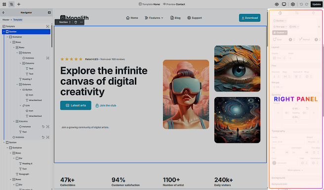Click the text color swatch in Typography

[274, 163]
